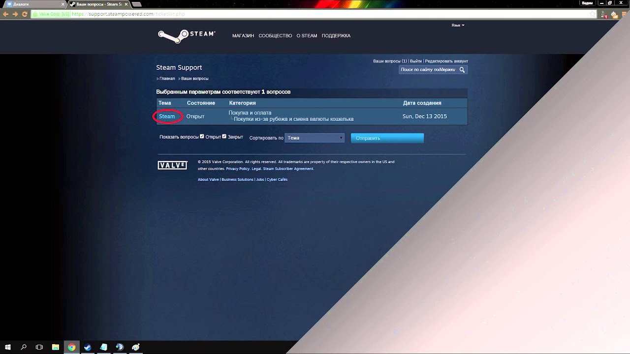This screenshot has width=630, height=354.
Task: Click the Valve logo in the footer
Action: (172, 165)
